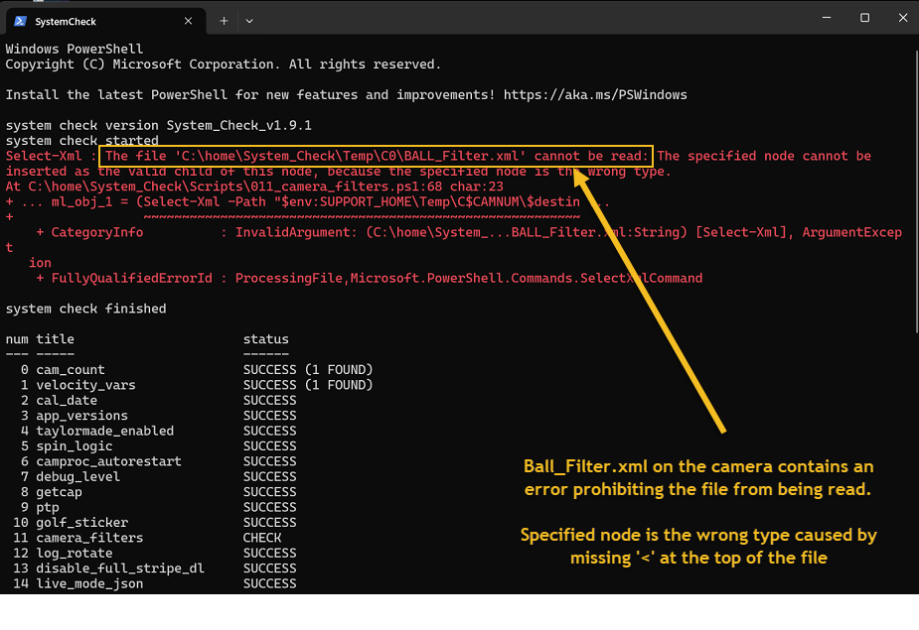This screenshot has width=919, height=630.
Task: Click 'app_versions' row title
Action: pos(82,416)
